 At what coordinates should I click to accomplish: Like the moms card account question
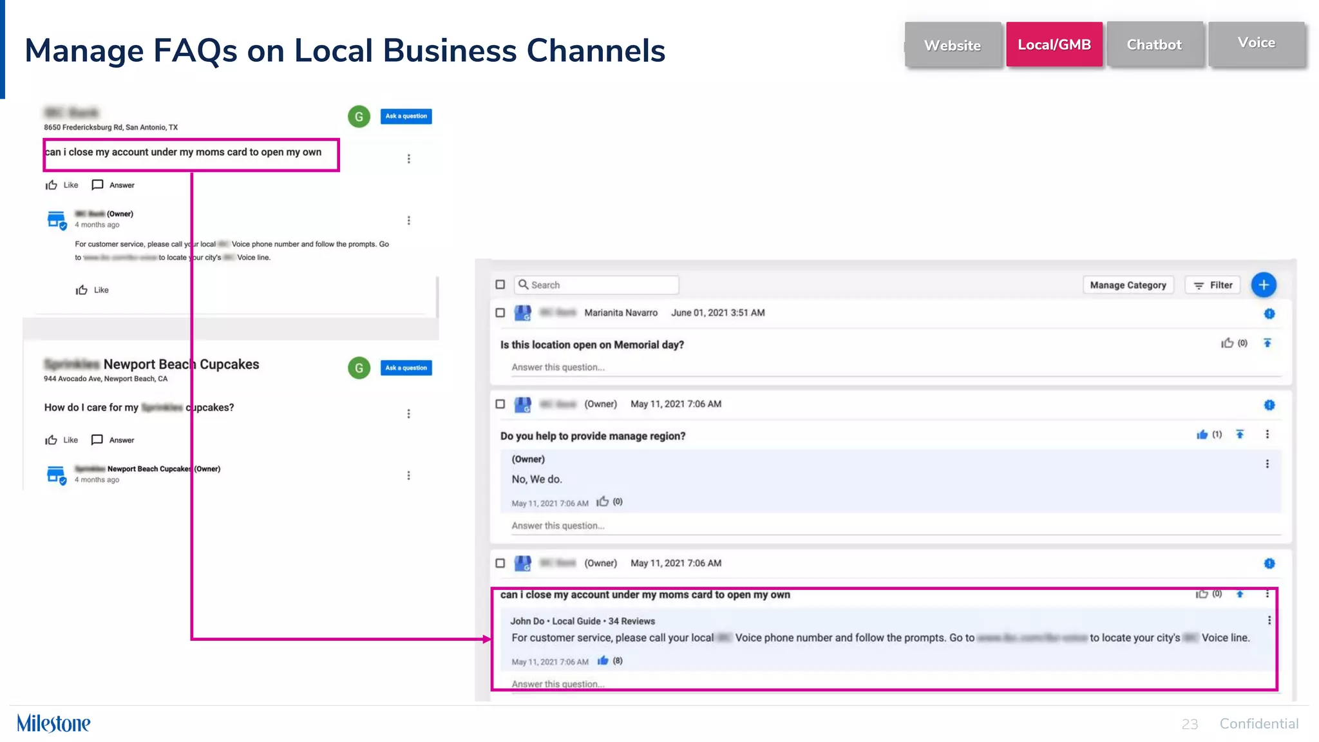coord(62,185)
